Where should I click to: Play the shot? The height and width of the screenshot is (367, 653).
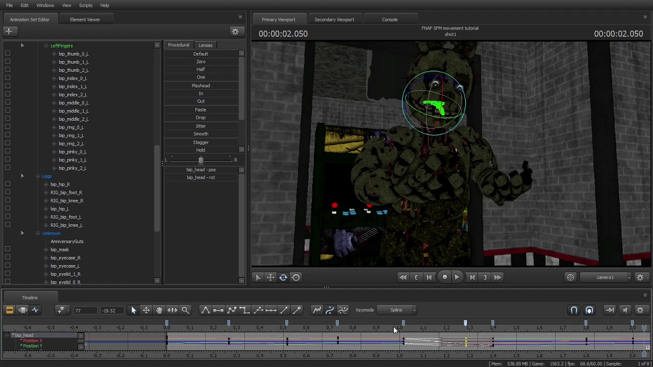click(457, 277)
